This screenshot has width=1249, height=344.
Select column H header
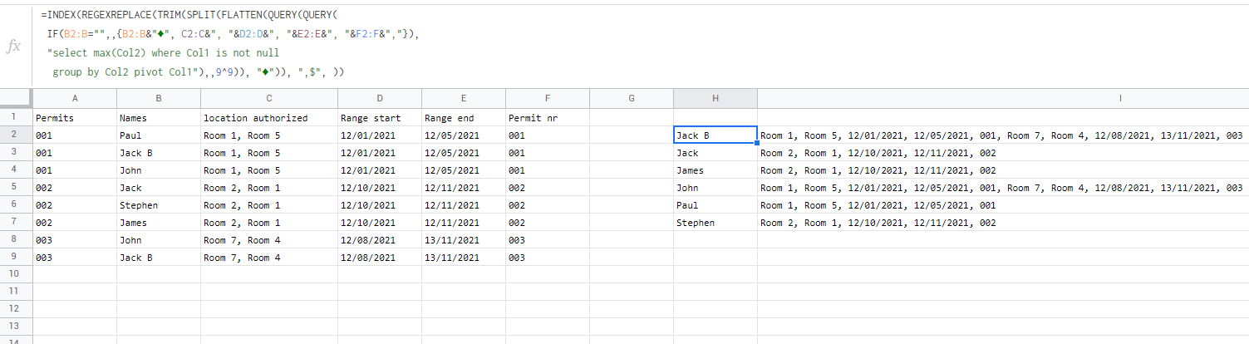(x=715, y=99)
